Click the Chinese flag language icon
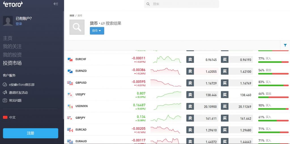 pyautogui.click(x=5, y=117)
